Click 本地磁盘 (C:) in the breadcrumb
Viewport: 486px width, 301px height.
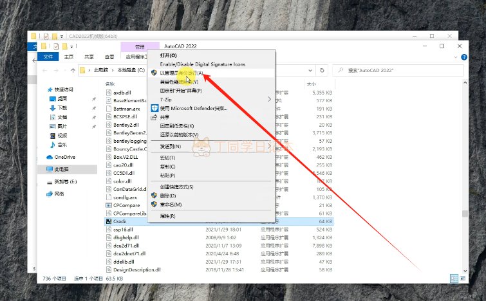[131, 70]
